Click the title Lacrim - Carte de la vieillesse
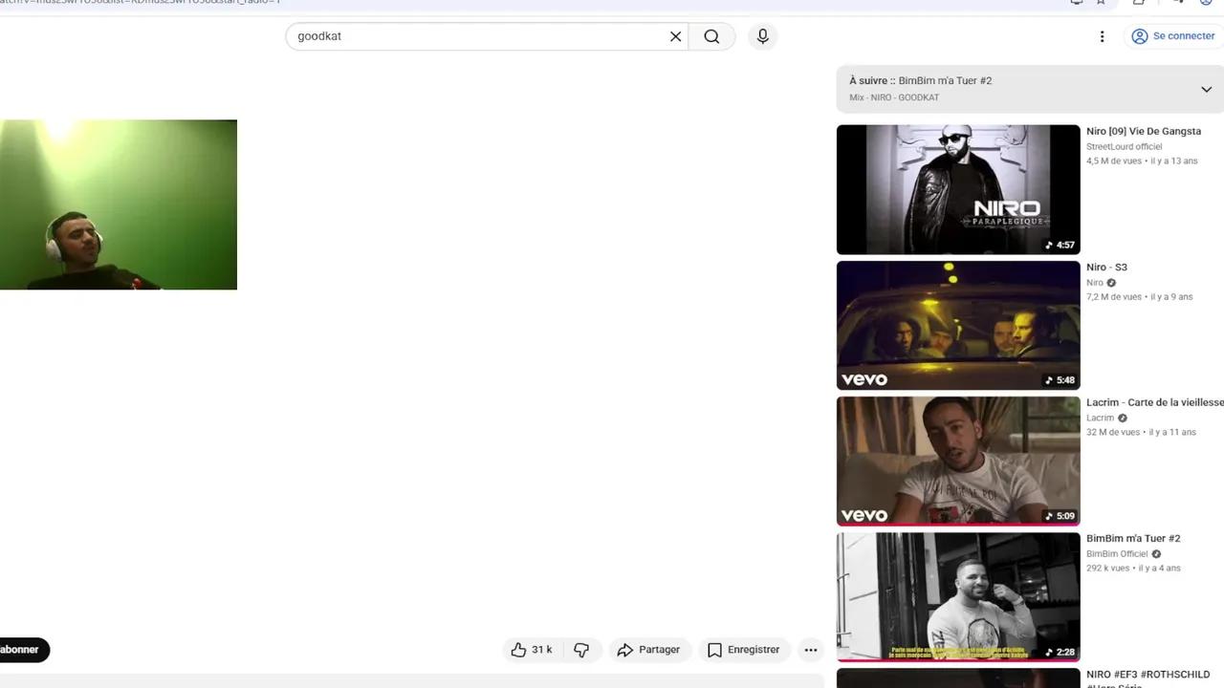The image size is (1224, 688). pos(1155,403)
